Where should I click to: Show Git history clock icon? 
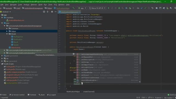149,8
